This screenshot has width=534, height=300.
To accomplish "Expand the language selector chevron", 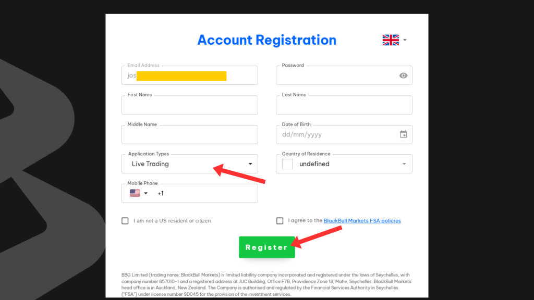I will pos(405,39).
